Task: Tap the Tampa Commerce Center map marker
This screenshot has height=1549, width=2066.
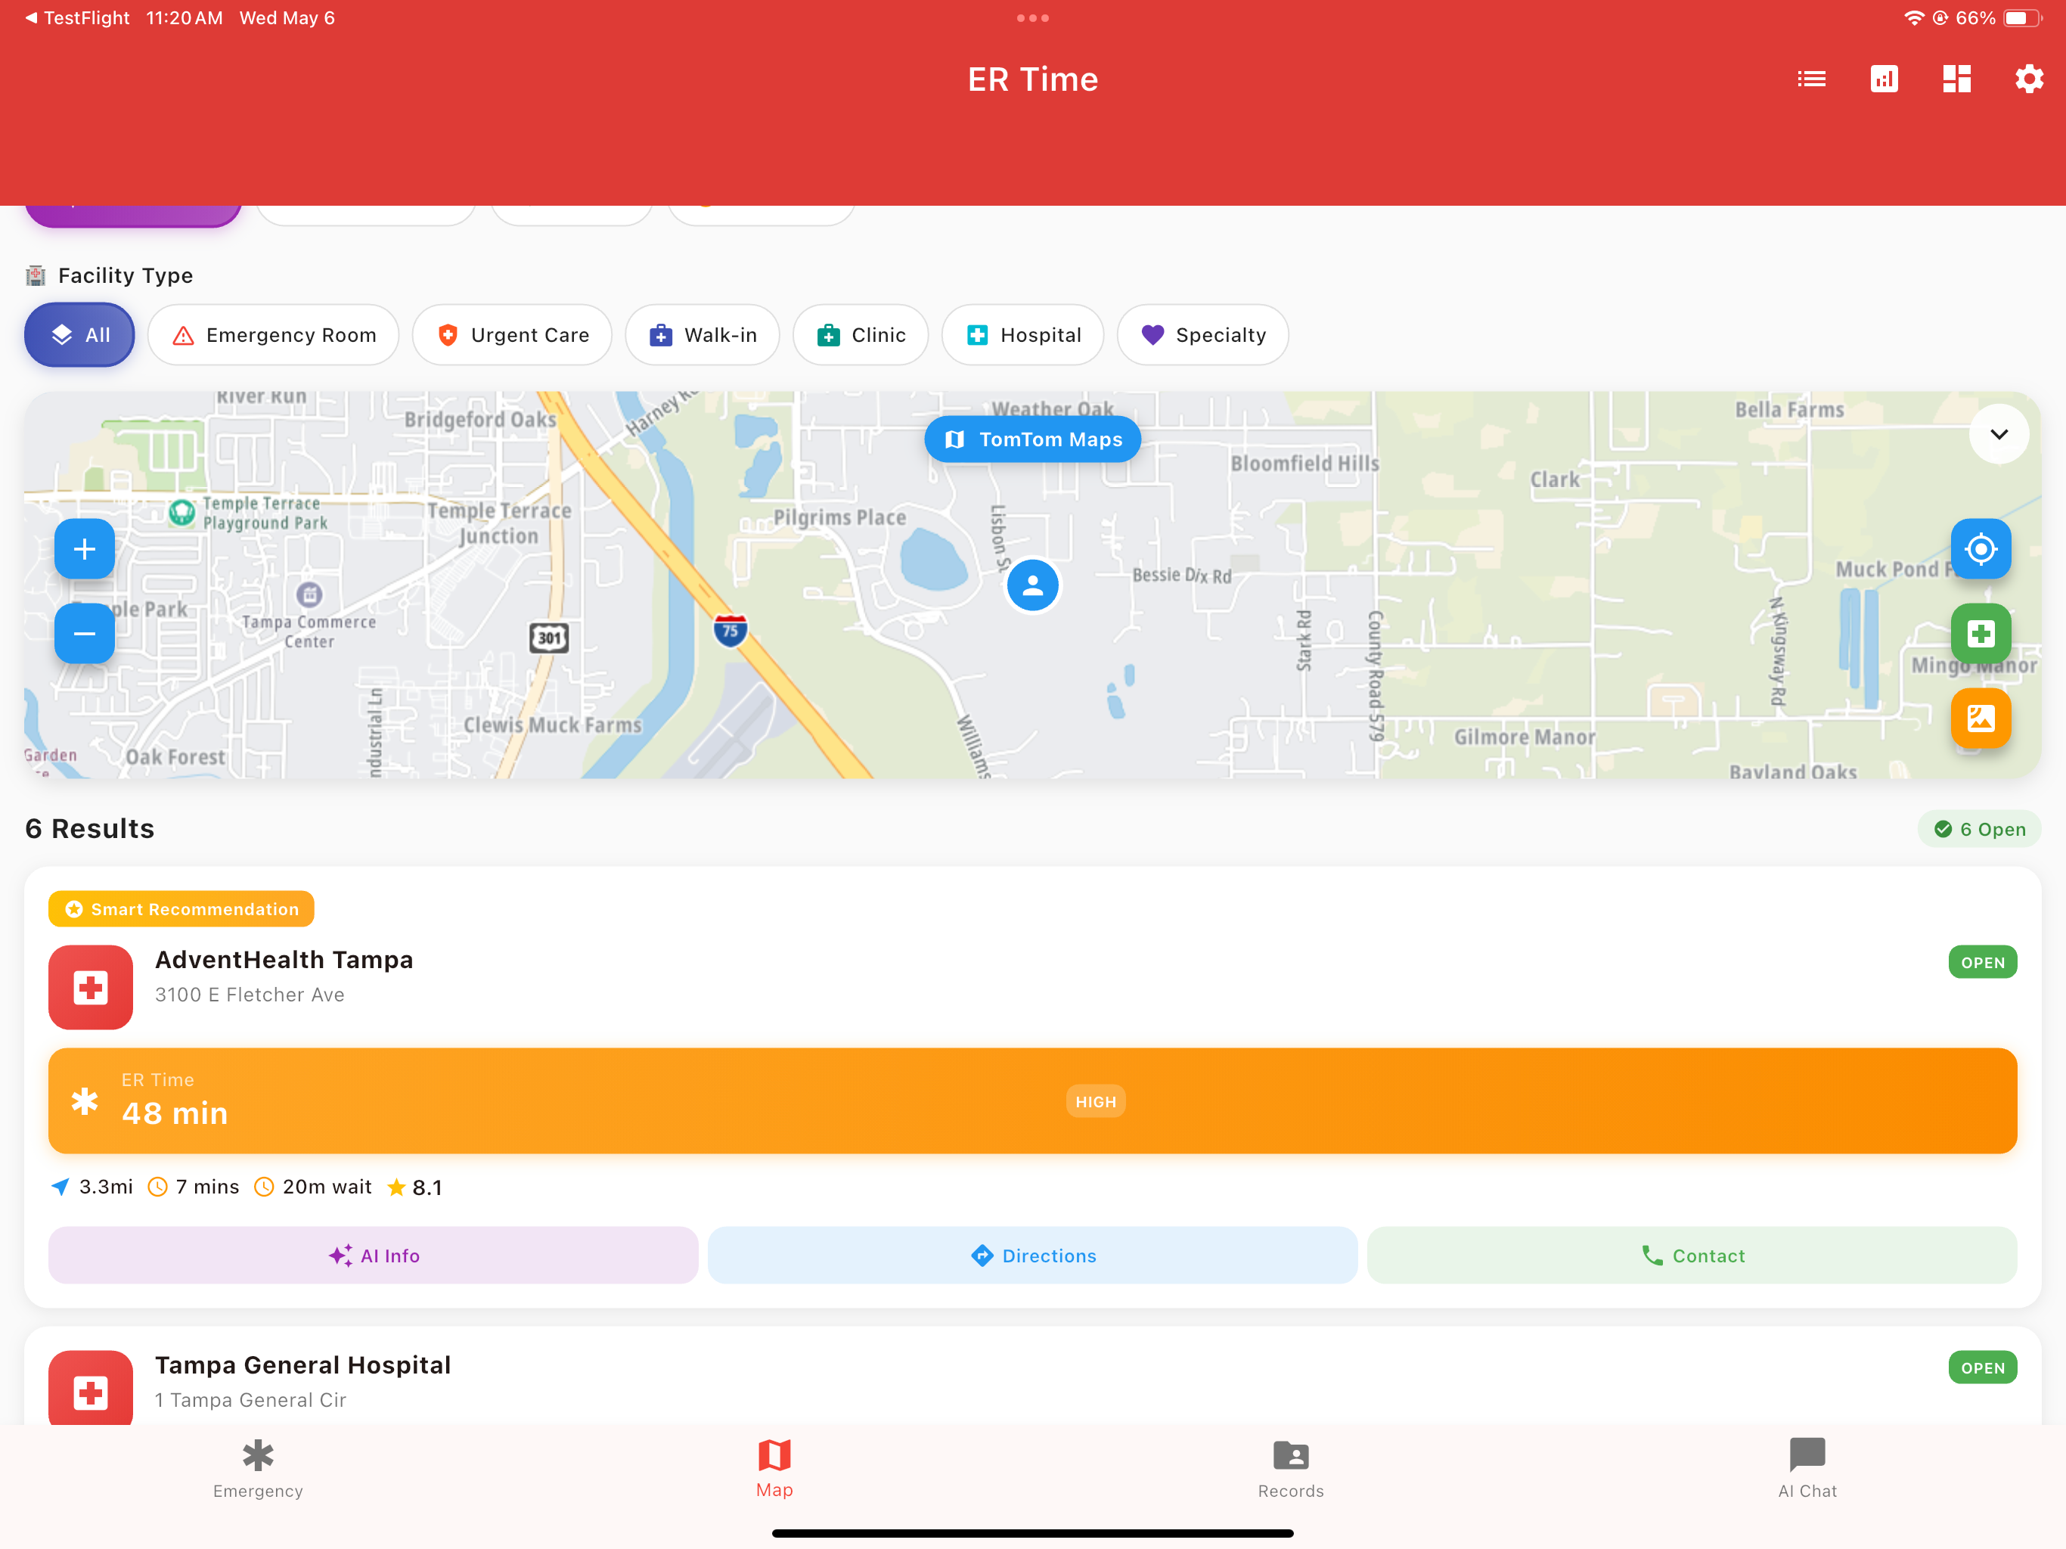Action: (x=309, y=594)
